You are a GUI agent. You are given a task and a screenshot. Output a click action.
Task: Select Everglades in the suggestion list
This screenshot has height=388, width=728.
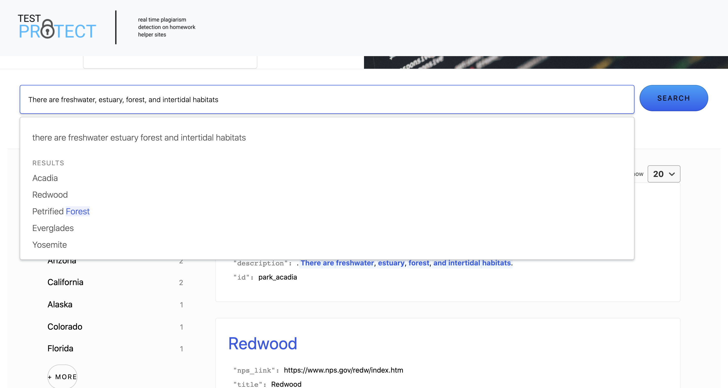click(53, 228)
